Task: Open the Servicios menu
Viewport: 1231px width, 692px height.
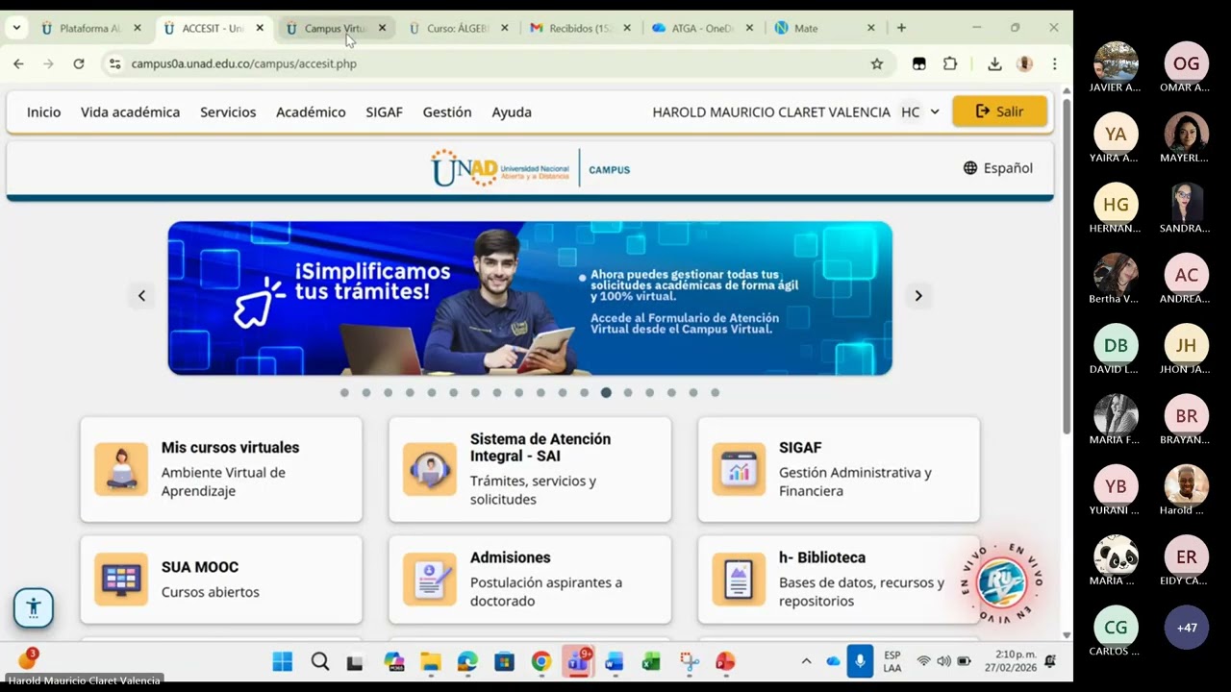Action: point(228,112)
